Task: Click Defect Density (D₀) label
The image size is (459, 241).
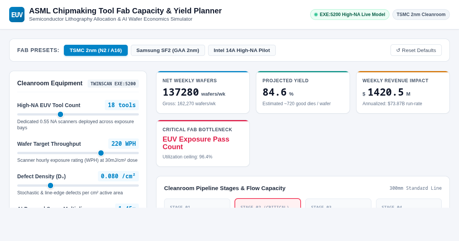Action: (x=41, y=176)
